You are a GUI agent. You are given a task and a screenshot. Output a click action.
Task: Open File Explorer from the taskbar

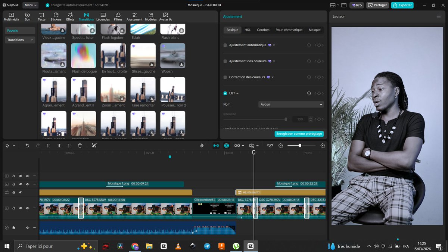(x=149, y=246)
